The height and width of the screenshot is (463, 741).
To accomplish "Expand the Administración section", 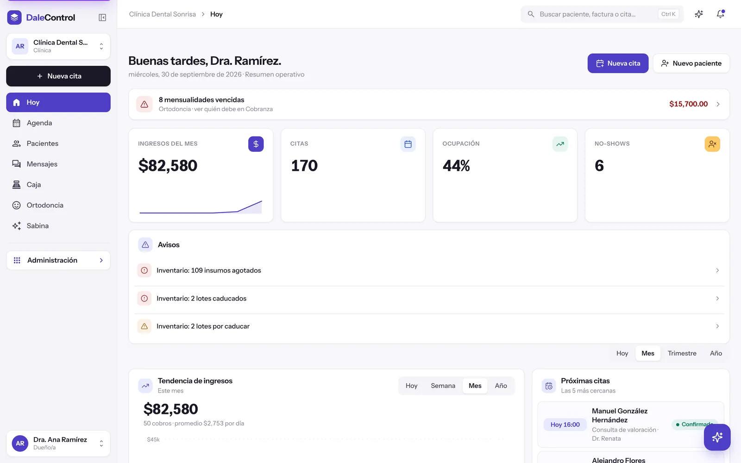I will (58, 260).
